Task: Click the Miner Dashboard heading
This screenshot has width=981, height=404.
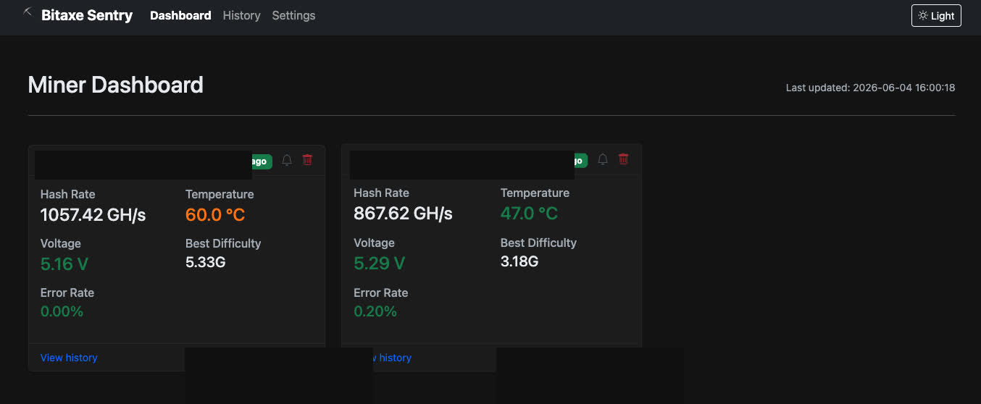Action: 115,85
